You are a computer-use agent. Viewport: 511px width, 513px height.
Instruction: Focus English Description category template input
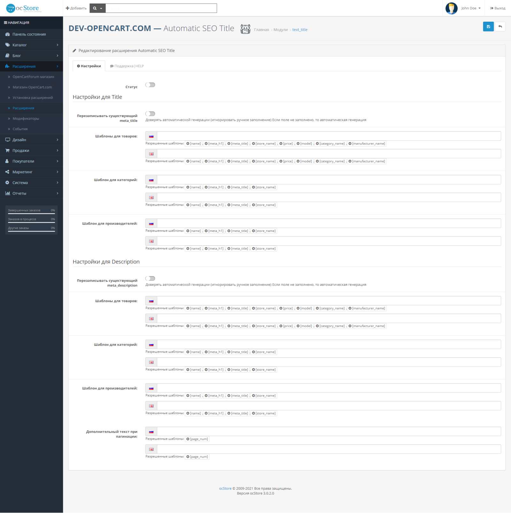329,362
